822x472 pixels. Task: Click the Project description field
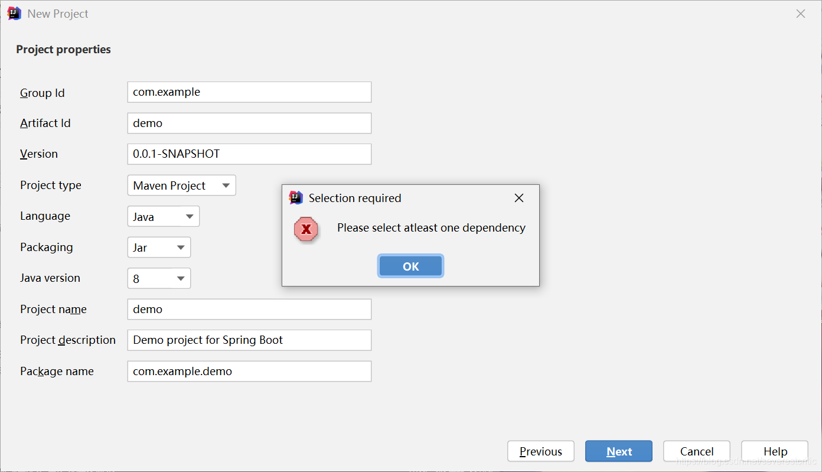click(249, 340)
